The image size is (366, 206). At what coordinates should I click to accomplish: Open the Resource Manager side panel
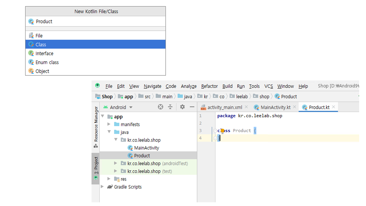96,124
